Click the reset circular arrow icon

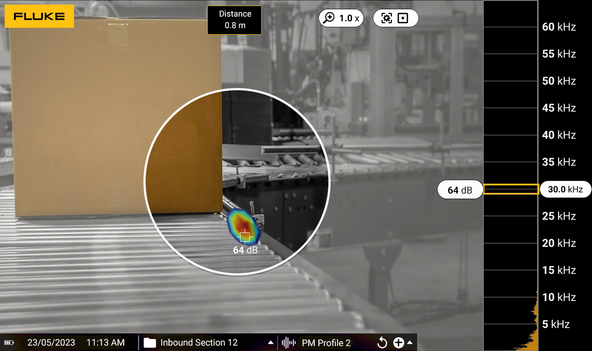382,343
